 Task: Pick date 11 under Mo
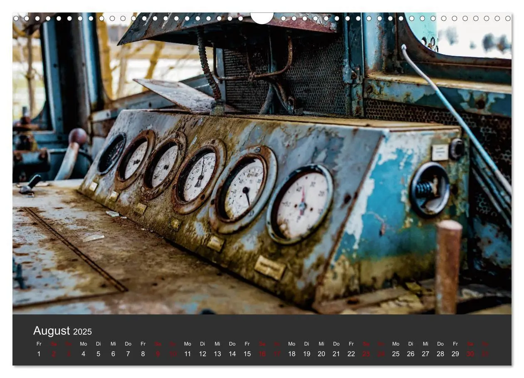(x=188, y=354)
